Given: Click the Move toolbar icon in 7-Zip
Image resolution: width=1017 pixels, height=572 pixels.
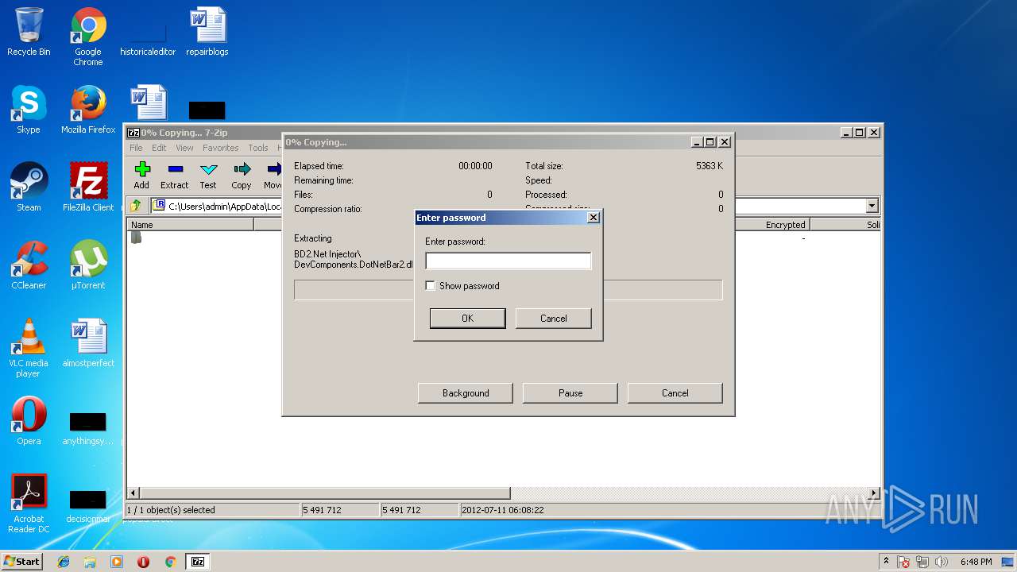Looking at the screenshot, I should 273,176.
